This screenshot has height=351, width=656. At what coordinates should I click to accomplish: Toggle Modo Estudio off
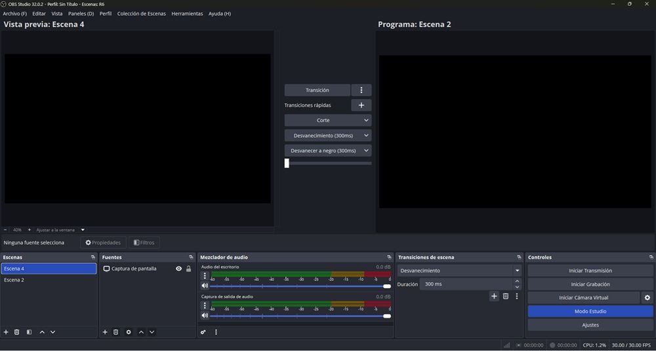pos(590,311)
